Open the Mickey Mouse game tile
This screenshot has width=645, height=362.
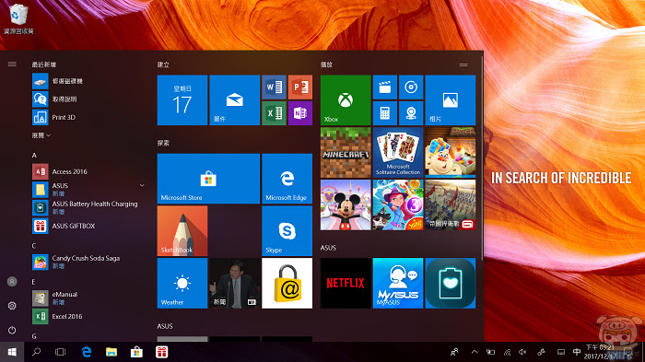click(x=346, y=204)
